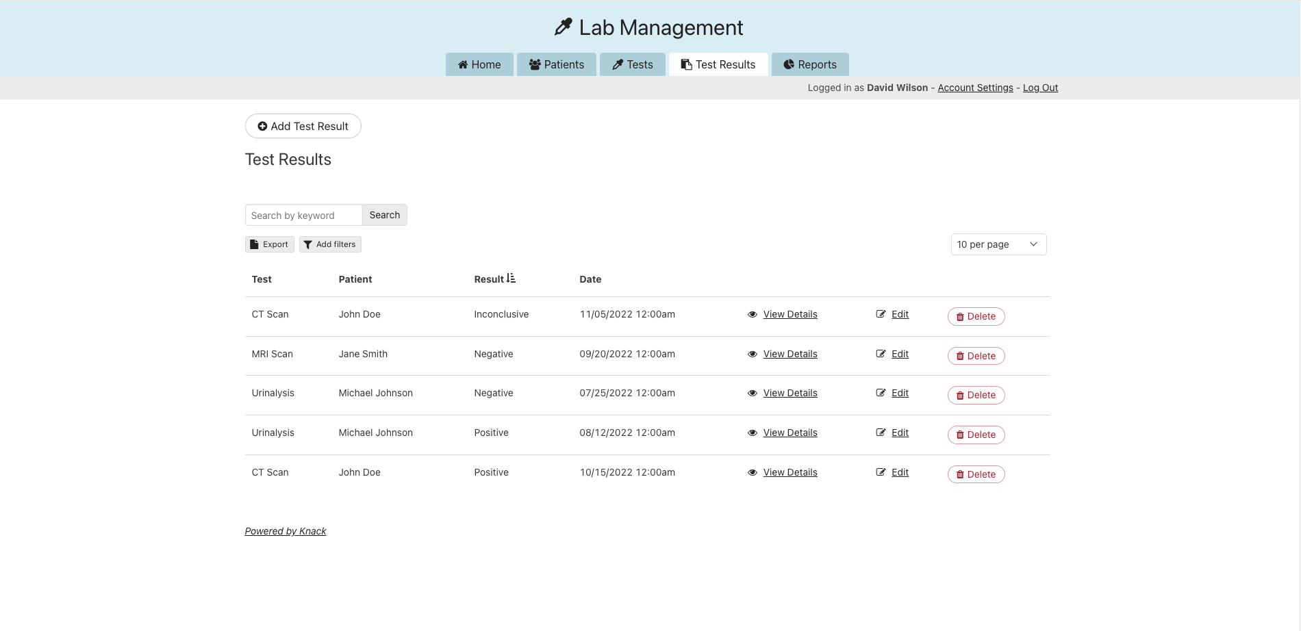This screenshot has height=631, width=1301.
Task: Click the trash icon for MRI Scan row
Action: click(959, 355)
